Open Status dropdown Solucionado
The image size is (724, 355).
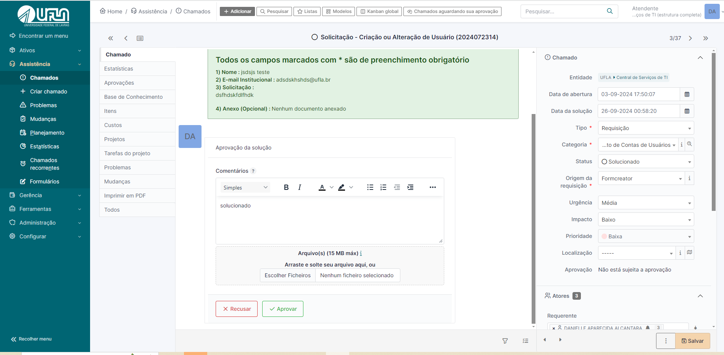646,162
